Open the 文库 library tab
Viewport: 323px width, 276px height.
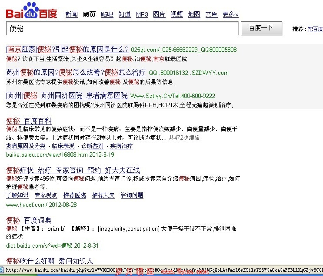click(x=211, y=14)
